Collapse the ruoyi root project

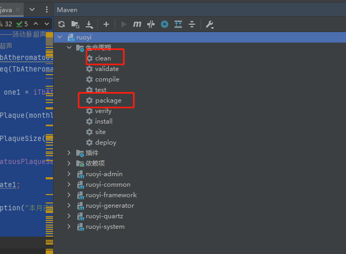click(60, 37)
